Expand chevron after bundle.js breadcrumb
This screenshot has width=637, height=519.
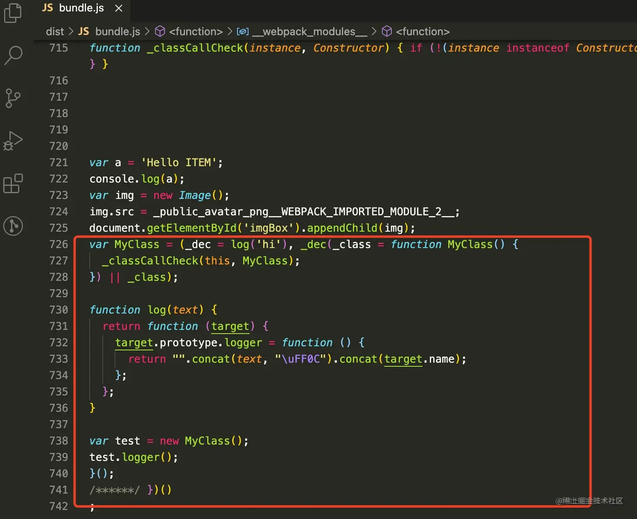click(x=147, y=32)
